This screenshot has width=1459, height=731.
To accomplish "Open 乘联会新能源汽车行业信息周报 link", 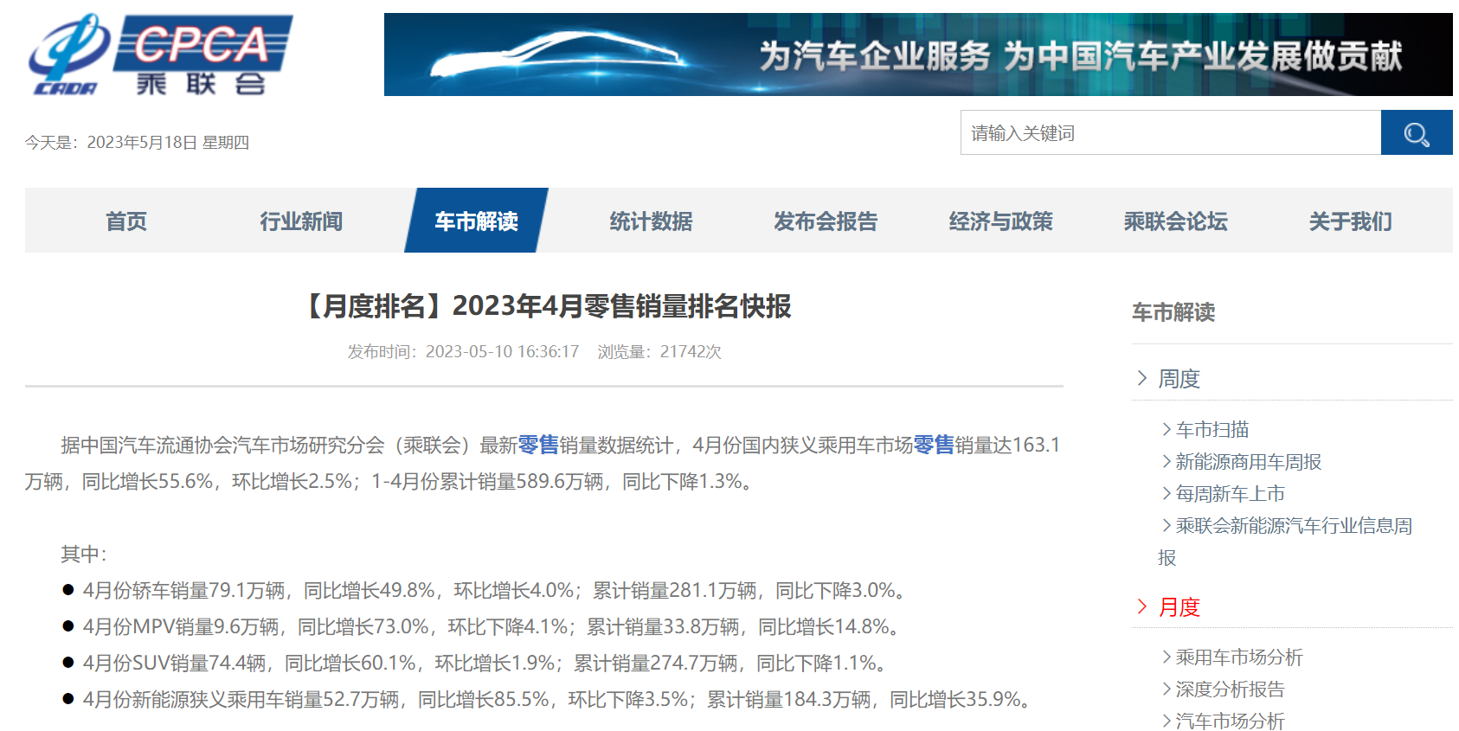I will point(1293,526).
